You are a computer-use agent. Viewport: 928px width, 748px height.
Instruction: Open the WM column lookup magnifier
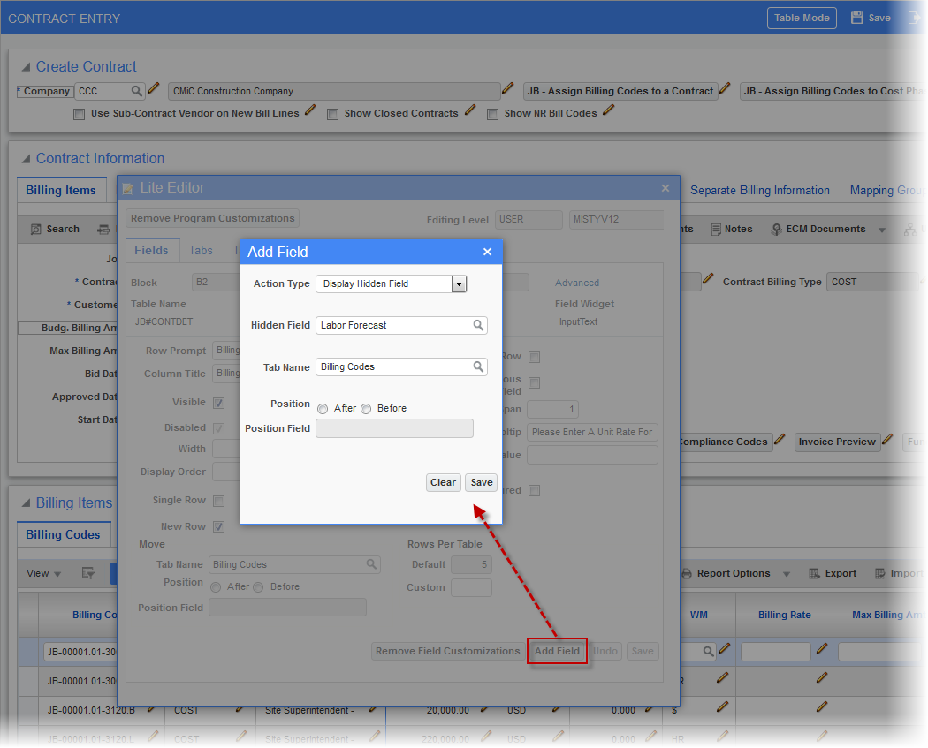coord(708,652)
